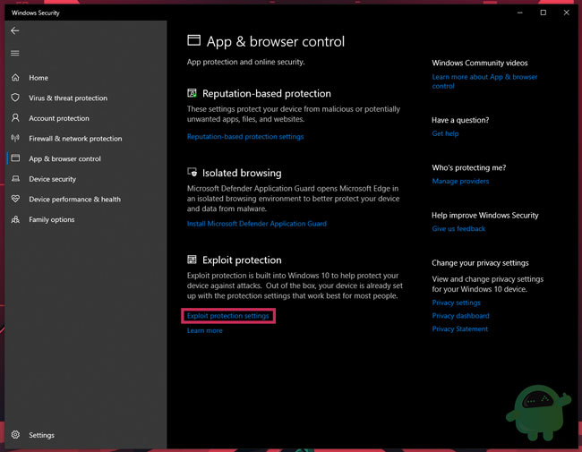This screenshot has height=452, width=582.
Task: Maximize the Windows Security window
Action: click(x=543, y=13)
